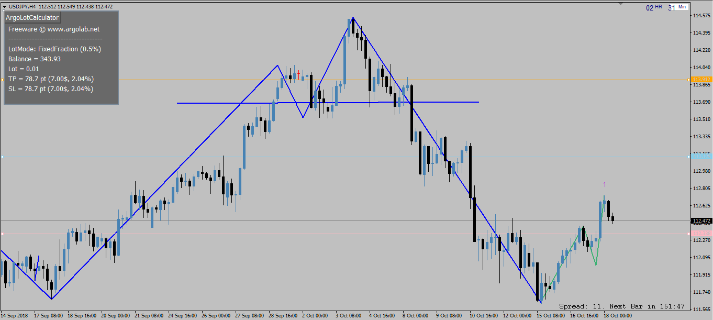
Task: Click the 114.395 price axis label
Action: point(701,33)
